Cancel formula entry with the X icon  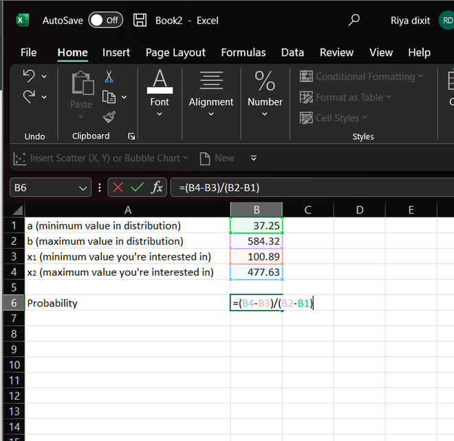[x=118, y=187]
